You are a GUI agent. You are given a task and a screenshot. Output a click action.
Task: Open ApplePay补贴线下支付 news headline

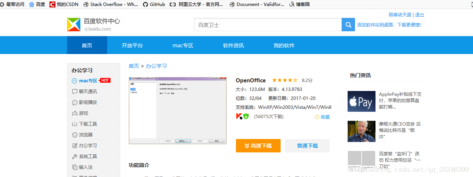(400, 101)
